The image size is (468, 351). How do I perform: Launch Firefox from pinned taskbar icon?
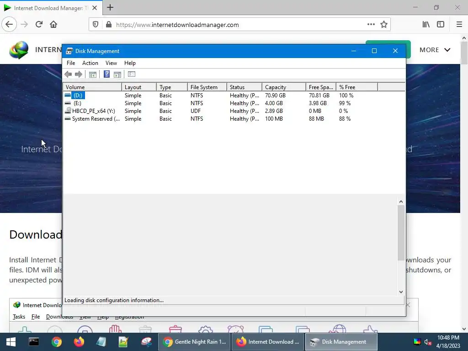coord(79,342)
